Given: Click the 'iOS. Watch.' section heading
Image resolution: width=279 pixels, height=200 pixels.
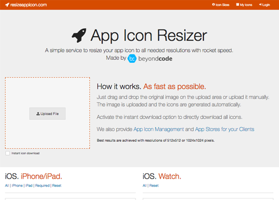Looking at the screenshot, I should coord(162,177).
